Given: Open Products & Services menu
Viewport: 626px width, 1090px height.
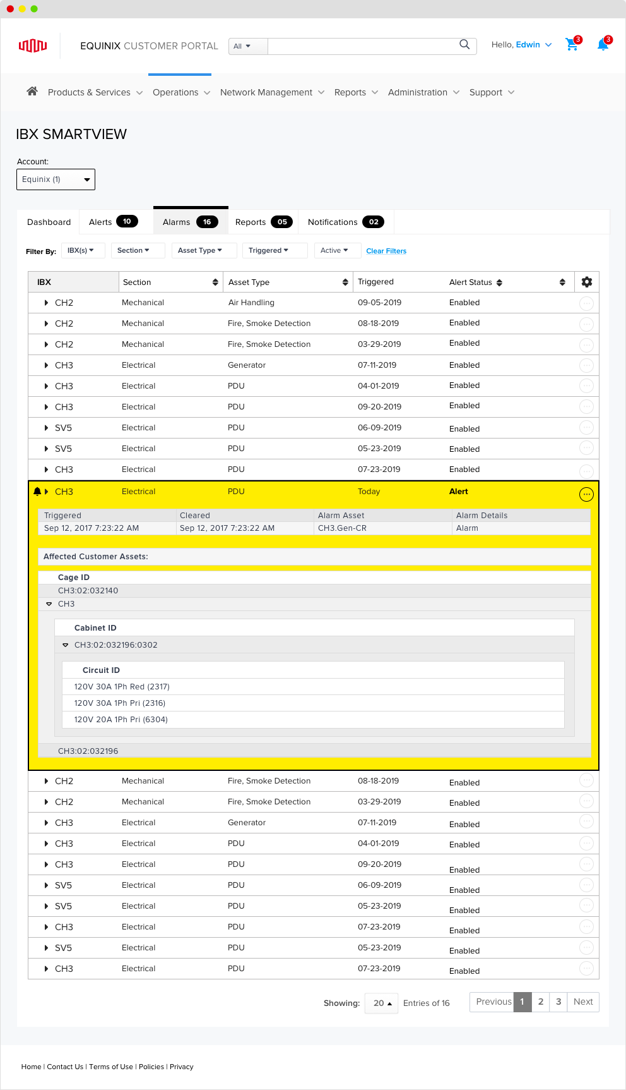Looking at the screenshot, I should click(95, 92).
